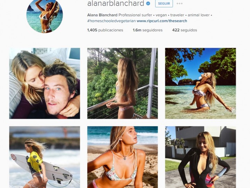Screen dimensions: 250x188
Task: Open the circular profile picture
Action: click(x=44, y=16)
